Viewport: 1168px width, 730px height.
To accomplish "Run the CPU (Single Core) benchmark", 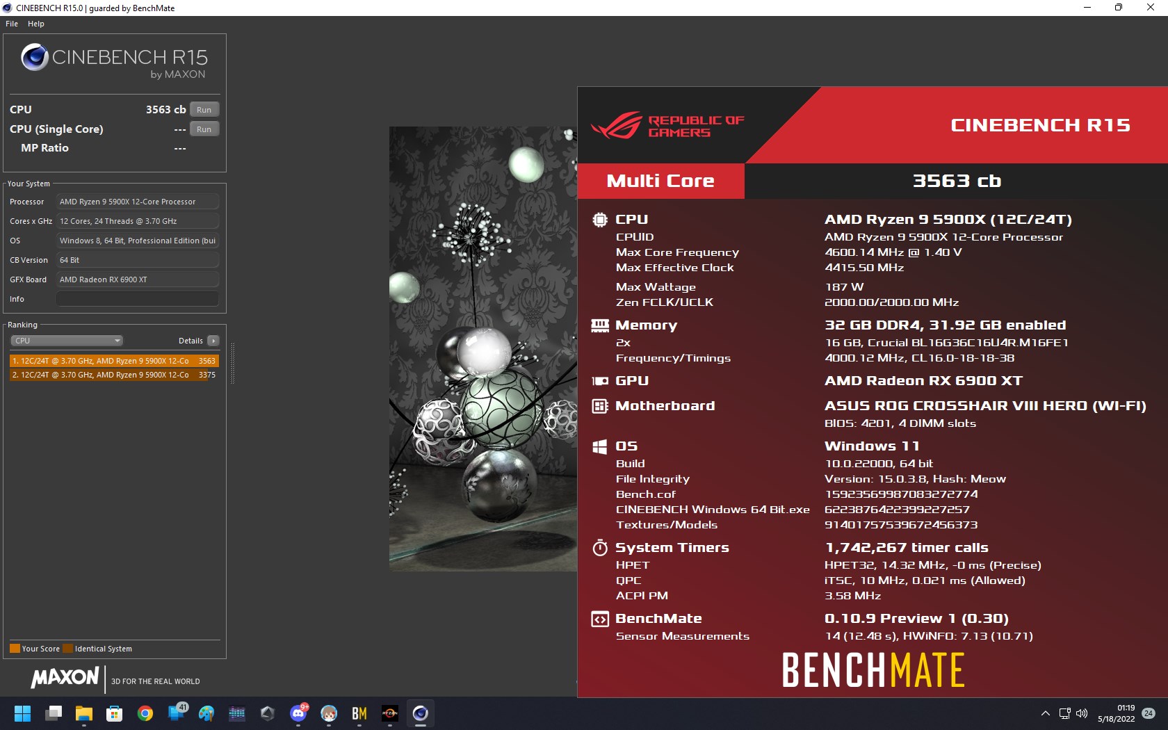I will [x=204, y=129].
